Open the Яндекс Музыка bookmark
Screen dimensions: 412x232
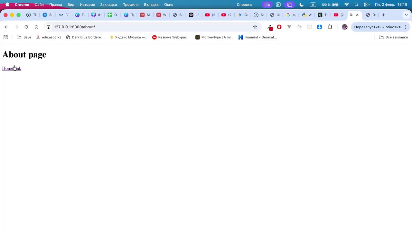(x=128, y=37)
